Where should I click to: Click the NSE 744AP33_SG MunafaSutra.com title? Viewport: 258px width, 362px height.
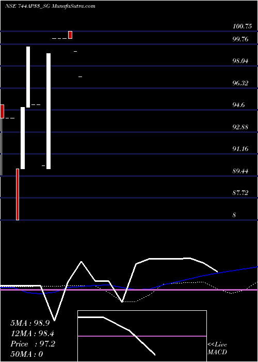tap(50, 6)
